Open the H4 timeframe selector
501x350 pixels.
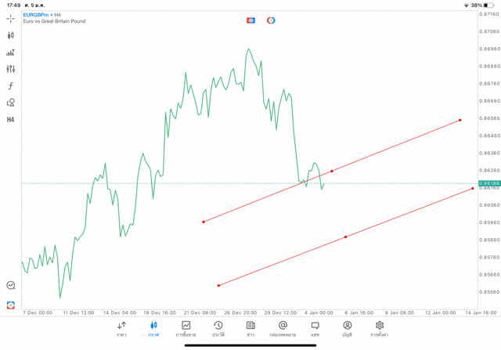(11, 120)
